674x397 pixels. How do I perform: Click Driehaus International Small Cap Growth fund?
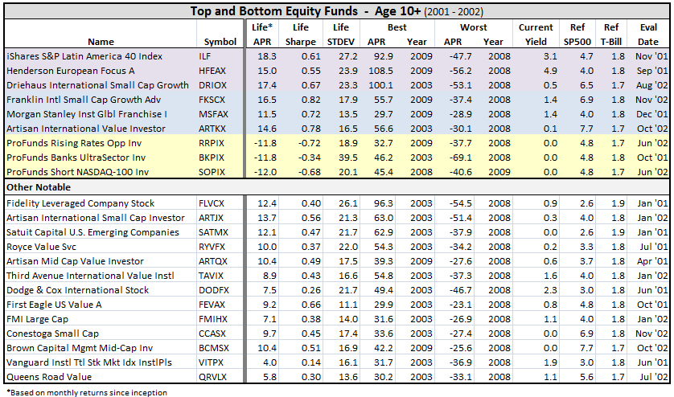pyautogui.click(x=97, y=85)
